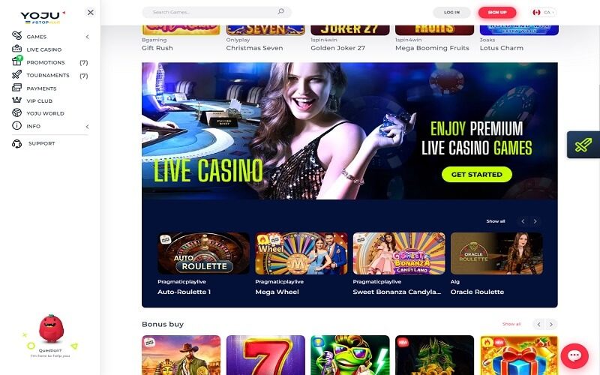Viewport: 600px width, 375px height.
Task: Click the Promotions gift icon
Action: click(x=17, y=61)
